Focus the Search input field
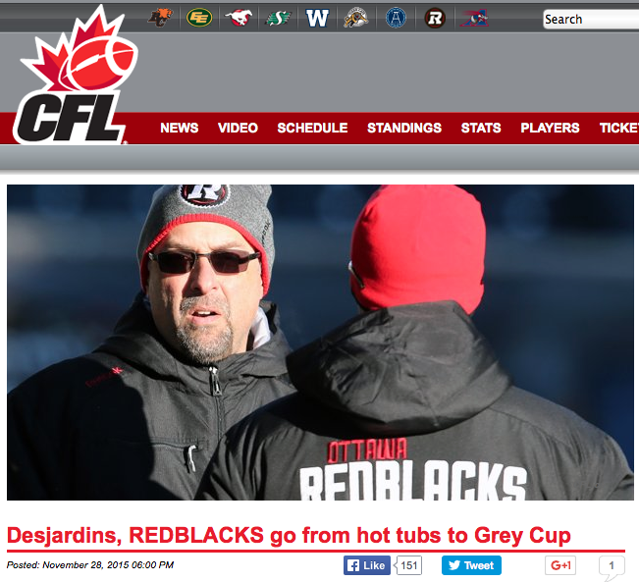639x582 pixels. pos(591,20)
